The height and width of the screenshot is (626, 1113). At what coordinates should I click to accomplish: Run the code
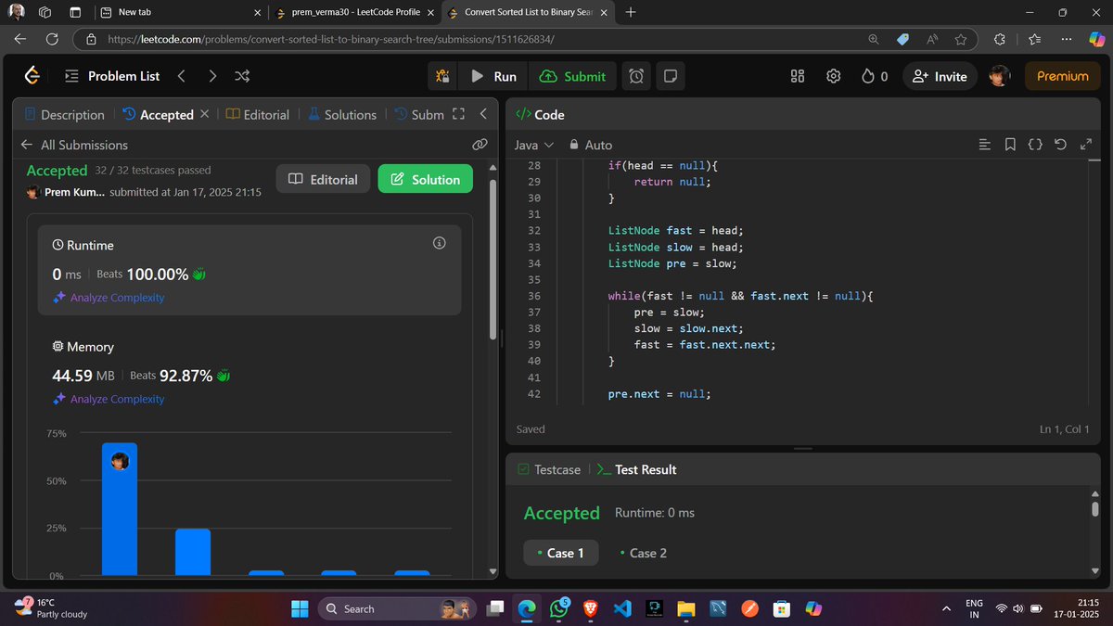point(493,76)
